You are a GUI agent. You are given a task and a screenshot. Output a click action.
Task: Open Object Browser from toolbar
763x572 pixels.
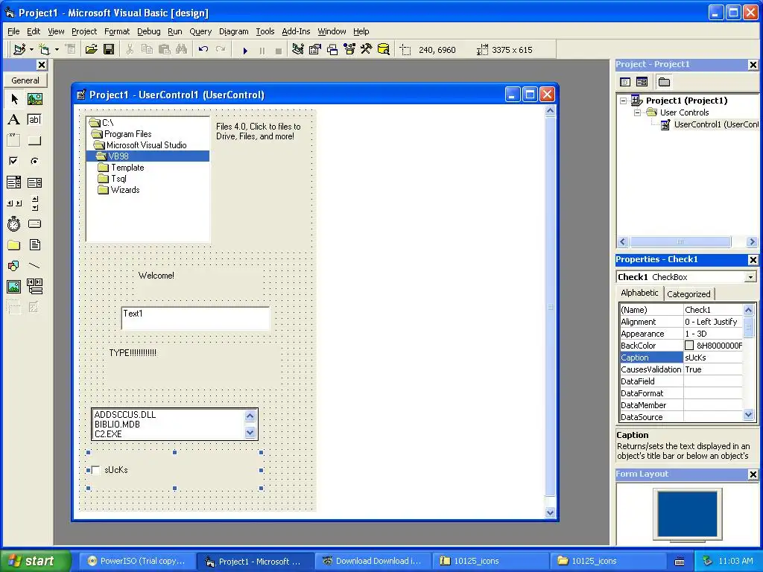[349, 50]
